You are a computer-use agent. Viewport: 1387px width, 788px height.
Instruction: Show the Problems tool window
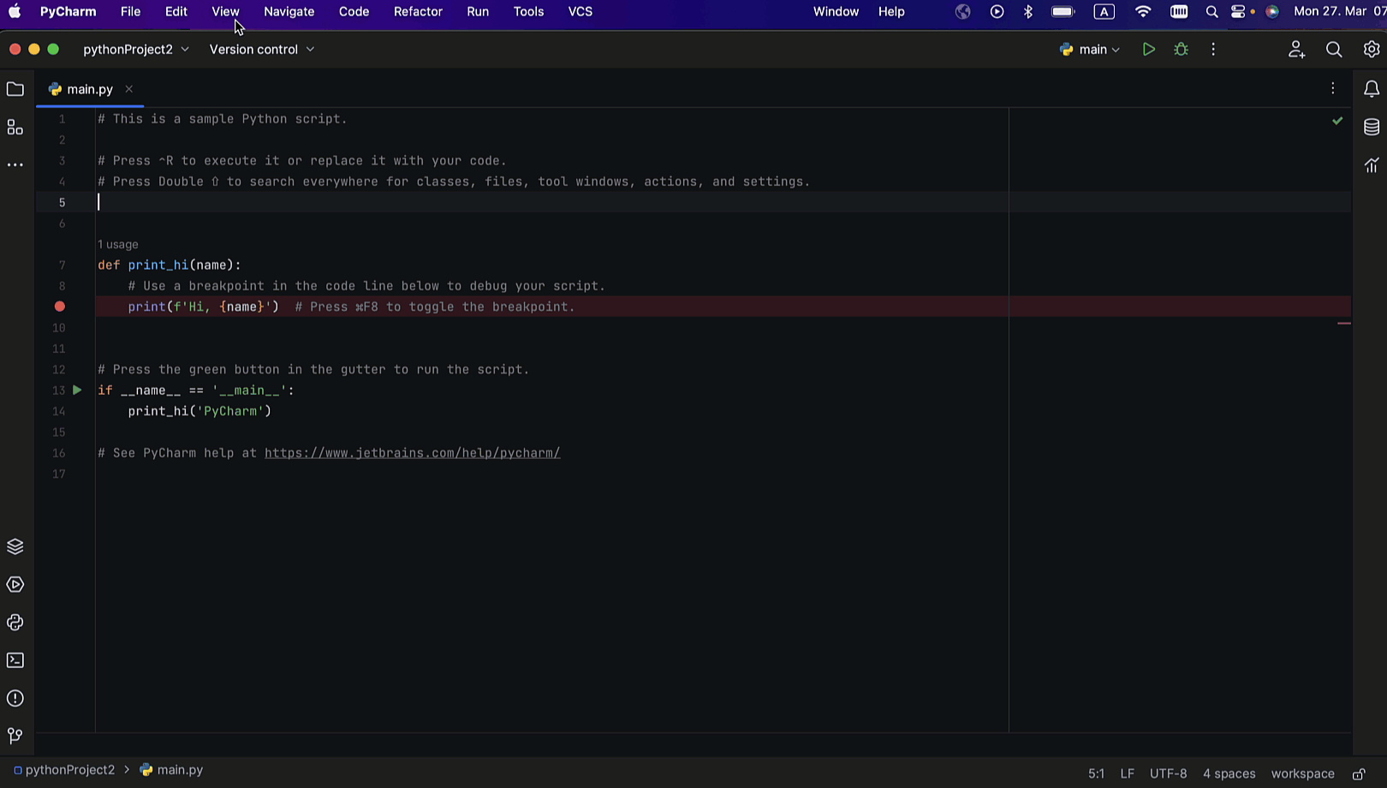point(15,698)
